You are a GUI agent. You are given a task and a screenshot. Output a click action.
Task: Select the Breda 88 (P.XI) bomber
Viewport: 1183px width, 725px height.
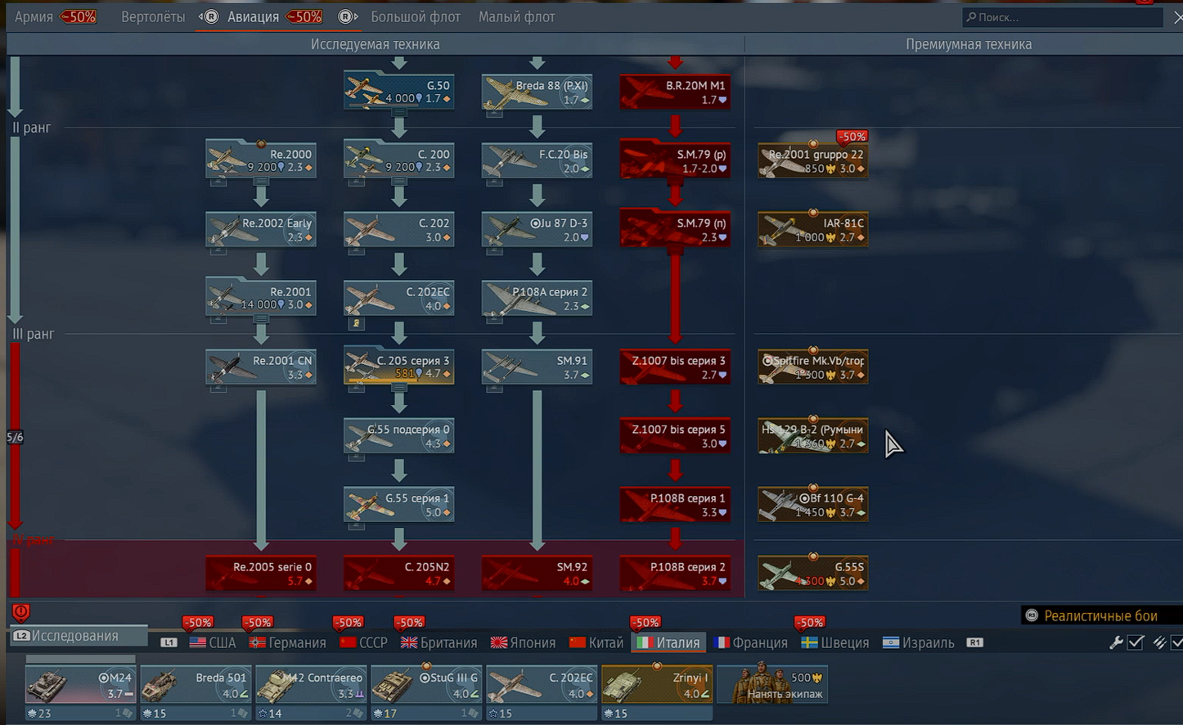click(x=537, y=92)
